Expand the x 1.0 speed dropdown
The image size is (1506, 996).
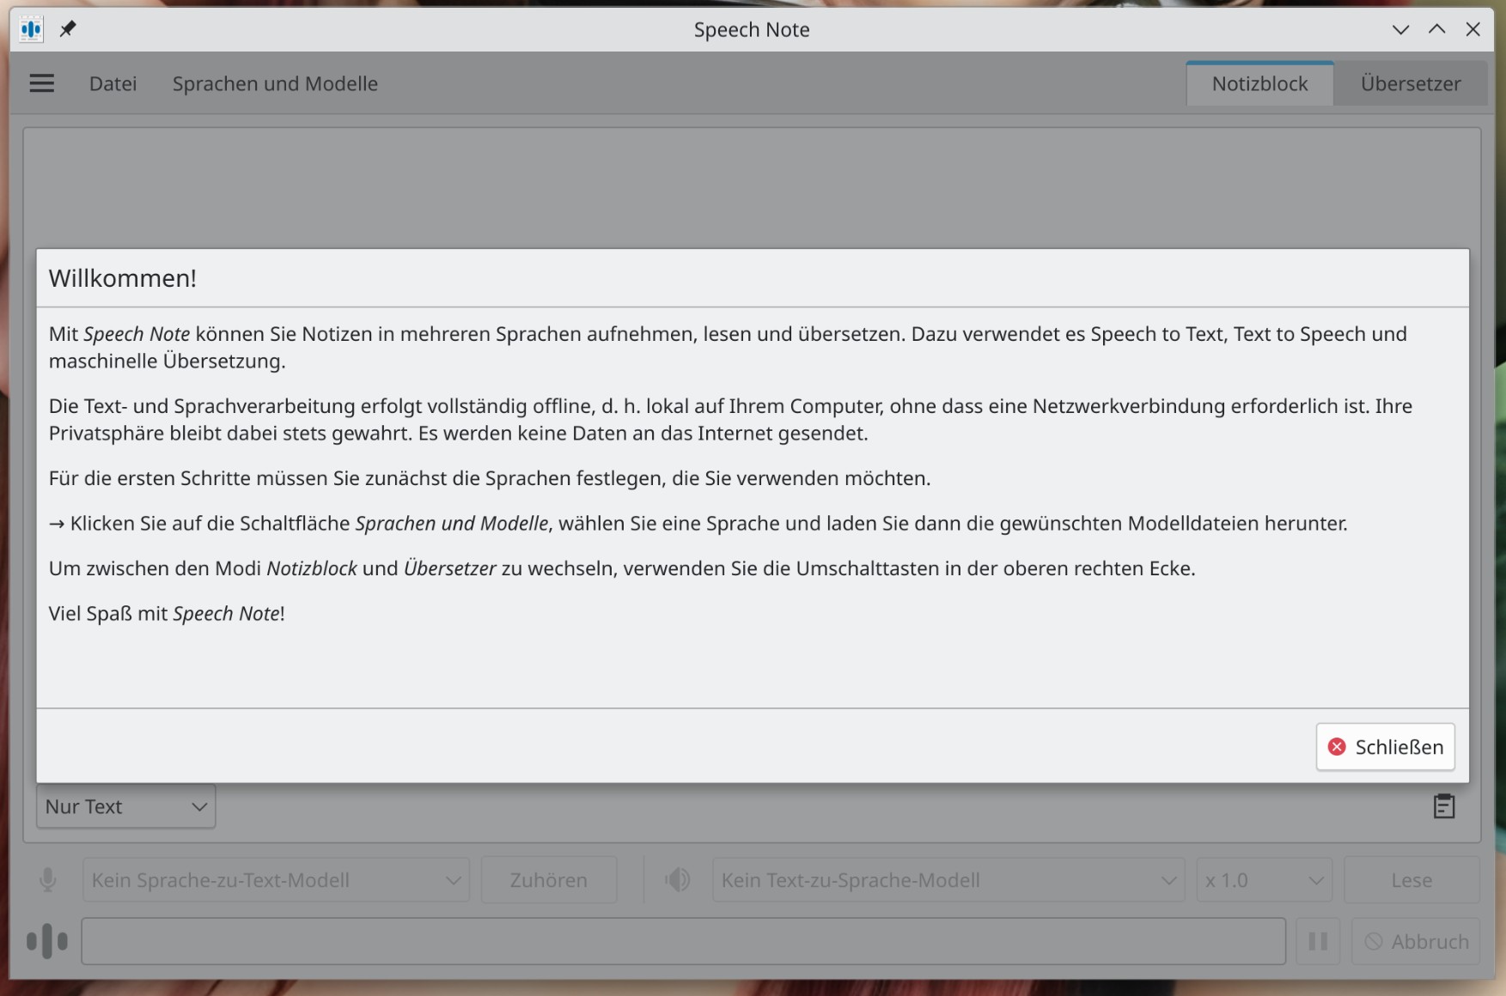pyautogui.click(x=1264, y=880)
